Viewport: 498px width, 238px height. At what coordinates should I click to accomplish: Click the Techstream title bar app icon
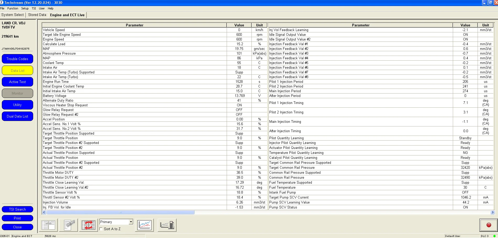point(2,3)
